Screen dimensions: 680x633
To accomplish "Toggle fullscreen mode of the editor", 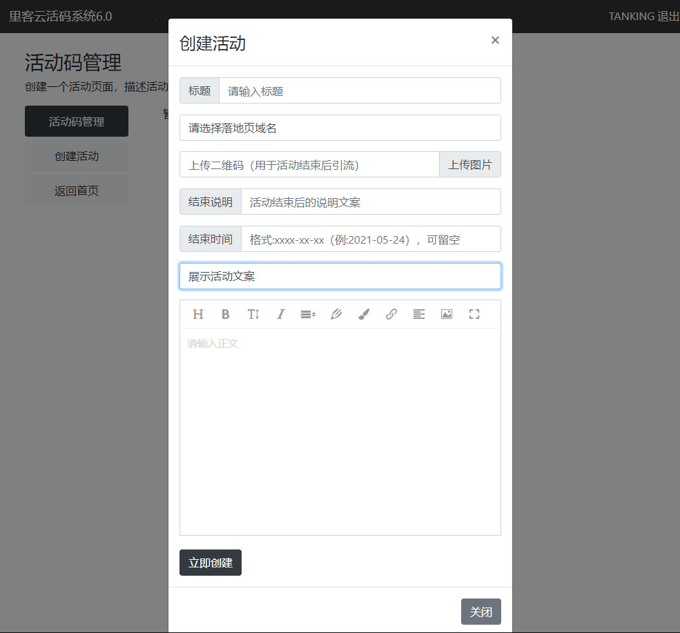I will pyautogui.click(x=474, y=314).
